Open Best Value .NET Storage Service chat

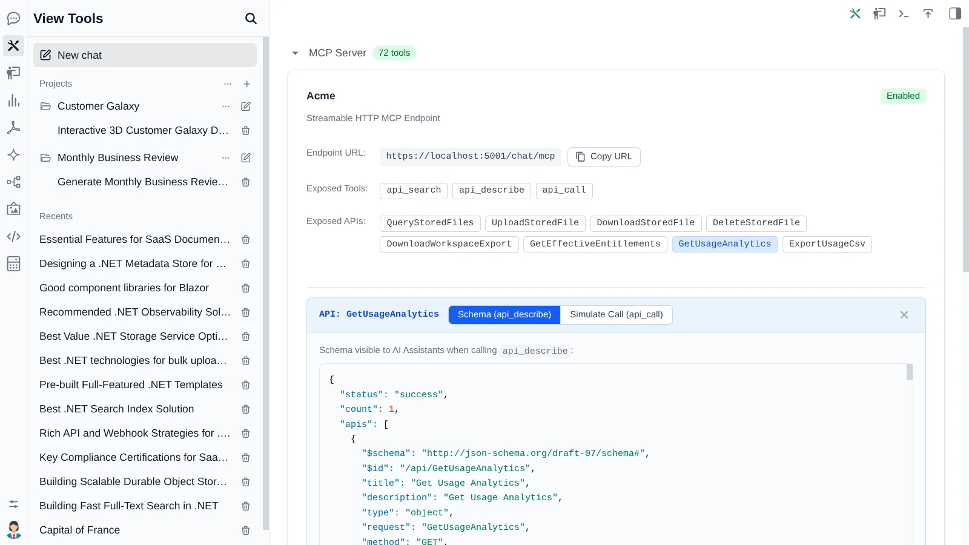(x=134, y=336)
